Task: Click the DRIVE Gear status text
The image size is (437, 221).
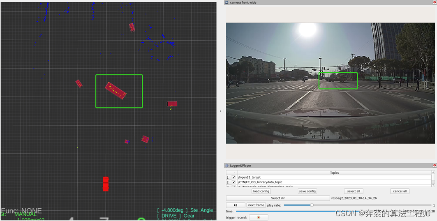Action: coord(176,216)
